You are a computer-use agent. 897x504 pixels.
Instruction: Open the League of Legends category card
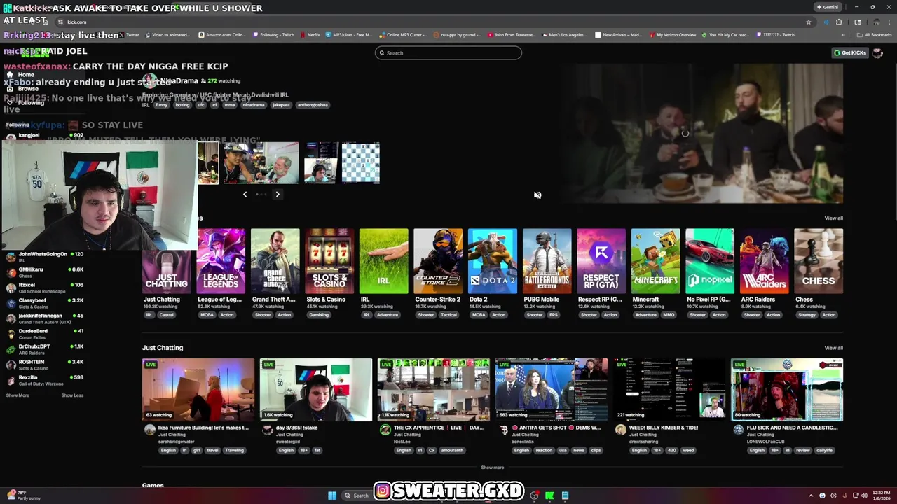click(x=221, y=261)
